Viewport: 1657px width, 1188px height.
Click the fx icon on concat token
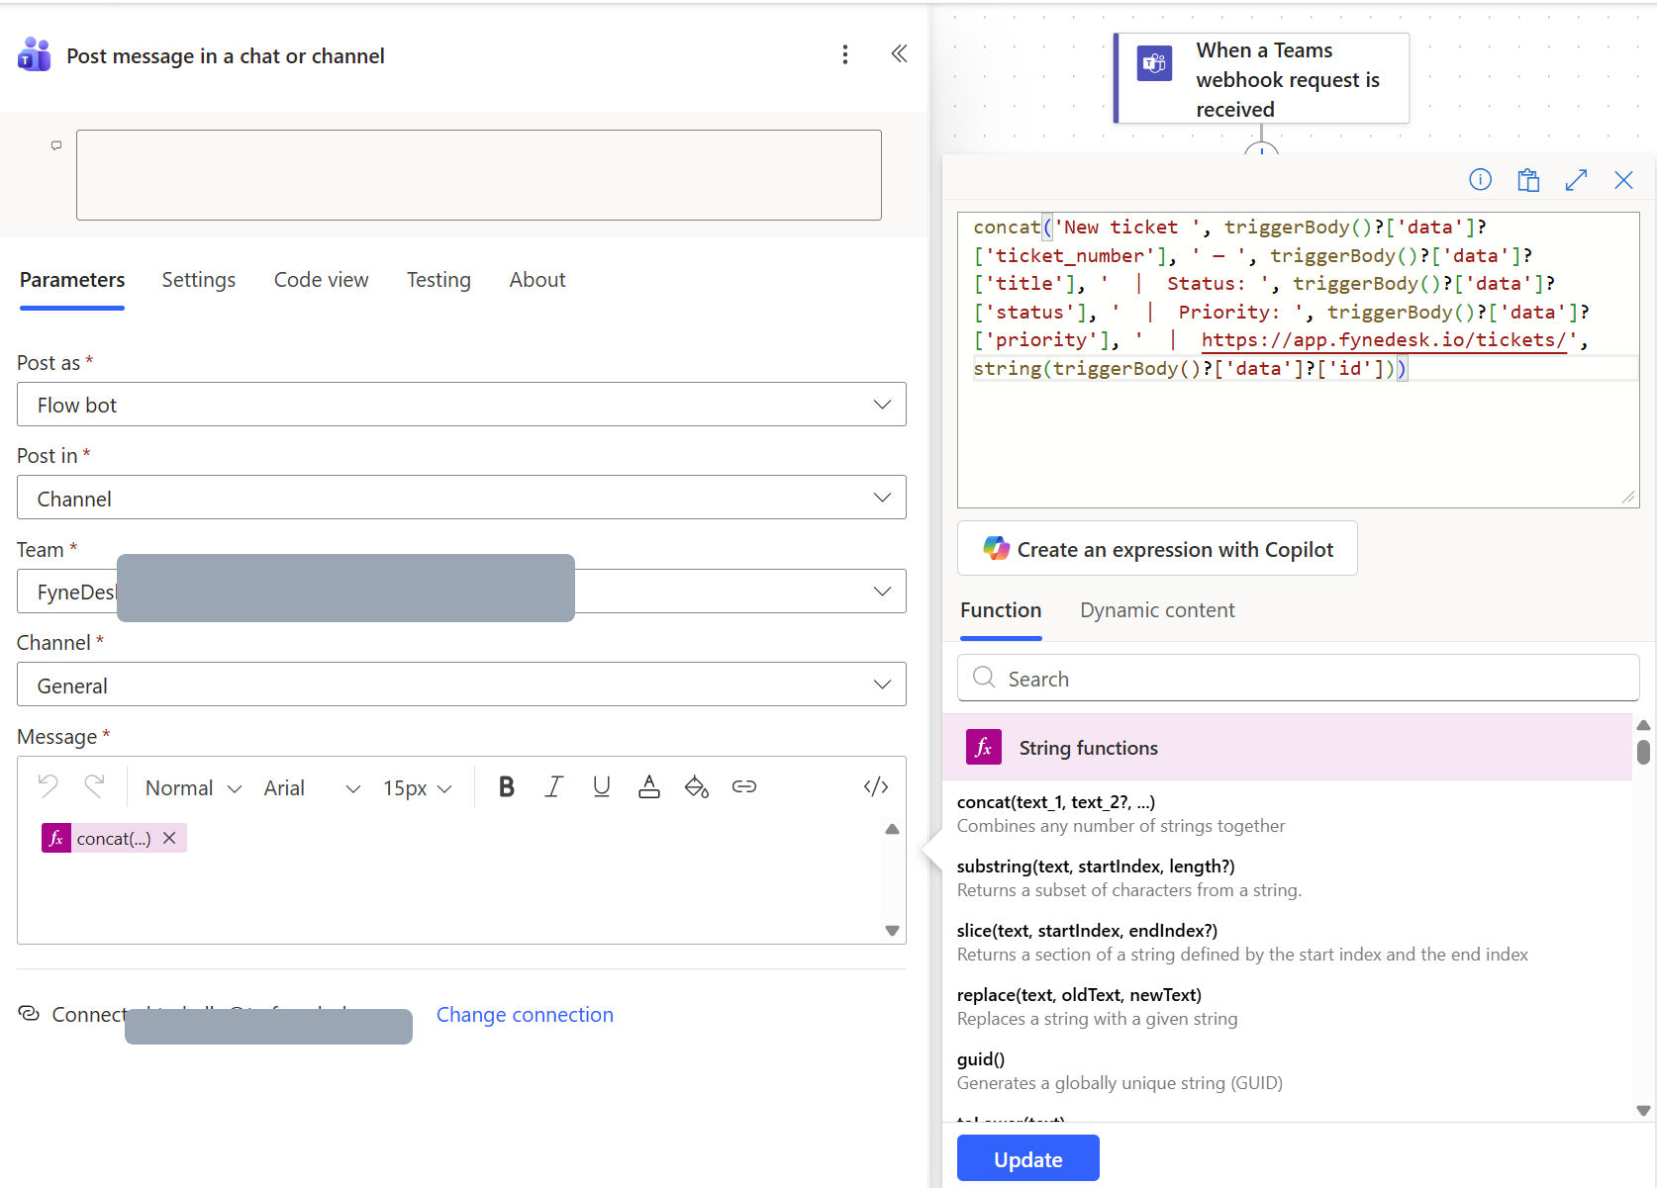56,838
